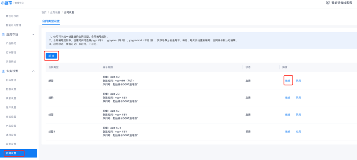This screenshot has height=160, width=357.
Task: Edit the 新签 contract type row
Action: pos(288,80)
